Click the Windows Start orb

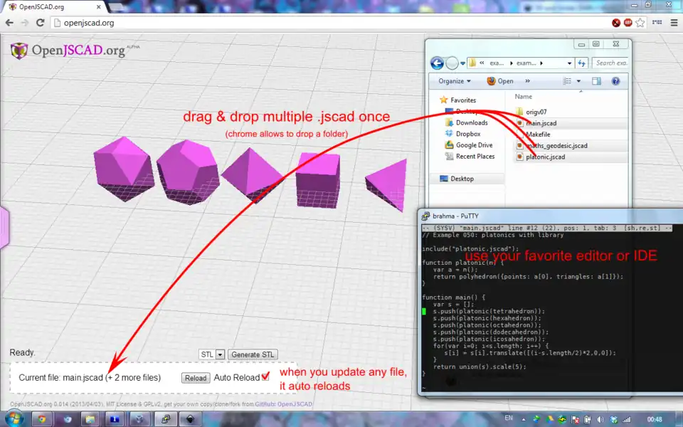click(x=14, y=418)
